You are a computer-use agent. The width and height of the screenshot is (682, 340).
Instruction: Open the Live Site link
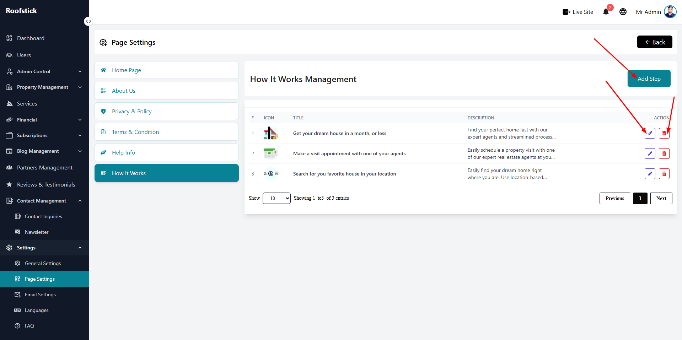(x=578, y=12)
